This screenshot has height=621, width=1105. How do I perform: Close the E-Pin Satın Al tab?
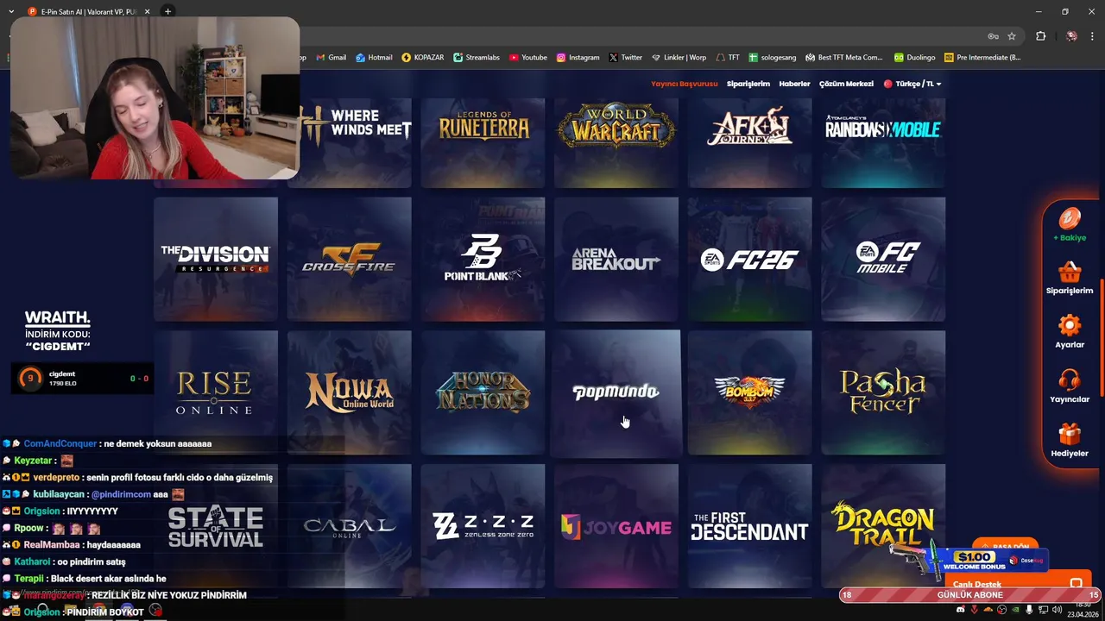point(147,11)
